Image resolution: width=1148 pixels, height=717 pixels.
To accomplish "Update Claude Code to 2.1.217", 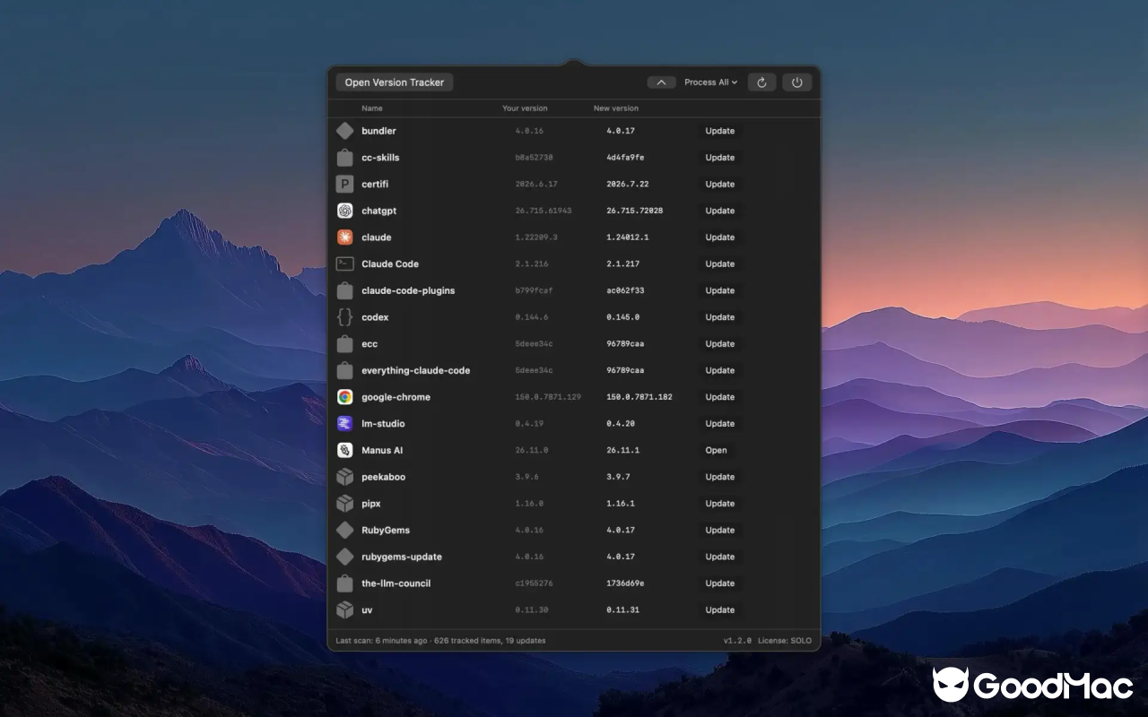I will 720,263.
